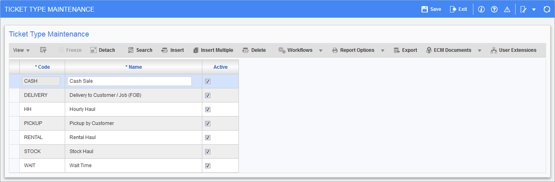Open the Workflows dropdown arrow
Screen dimensions: 555x182
tap(321, 51)
